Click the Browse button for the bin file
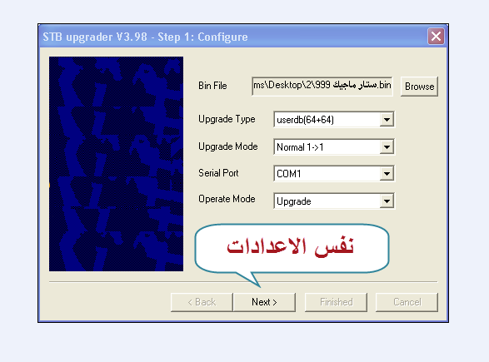This screenshot has height=362, width=489. pyautogui.click(x=419, y=87)
